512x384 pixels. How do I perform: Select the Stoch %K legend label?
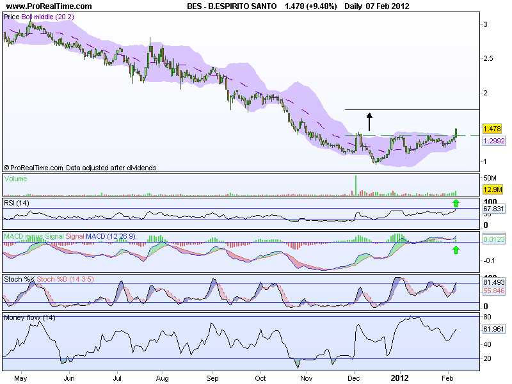click(x=19, y=279)
